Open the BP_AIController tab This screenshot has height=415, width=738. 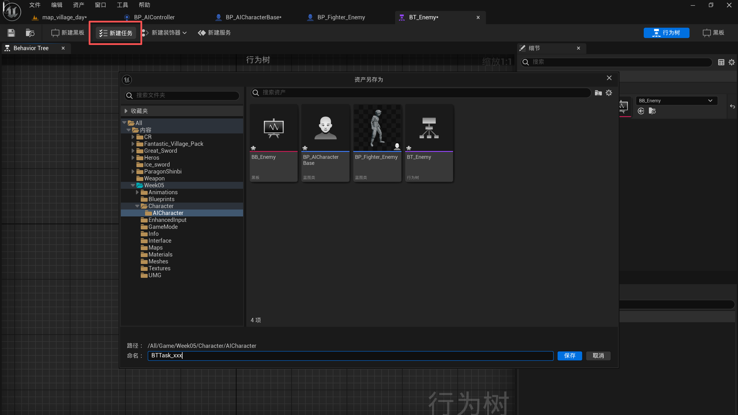point(154,17)
